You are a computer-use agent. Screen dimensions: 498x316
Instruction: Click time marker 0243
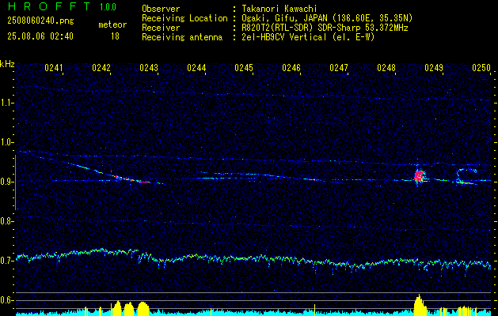(149, 67)
